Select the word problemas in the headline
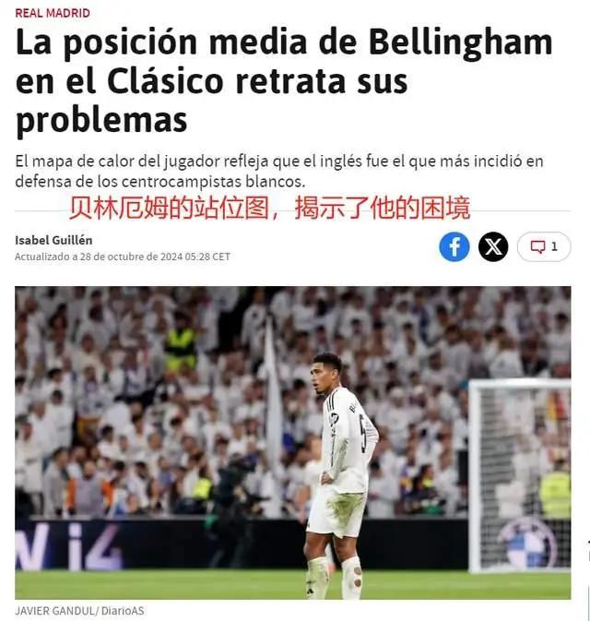The height and width of the screenshot is (621, 590). point(101,121)
